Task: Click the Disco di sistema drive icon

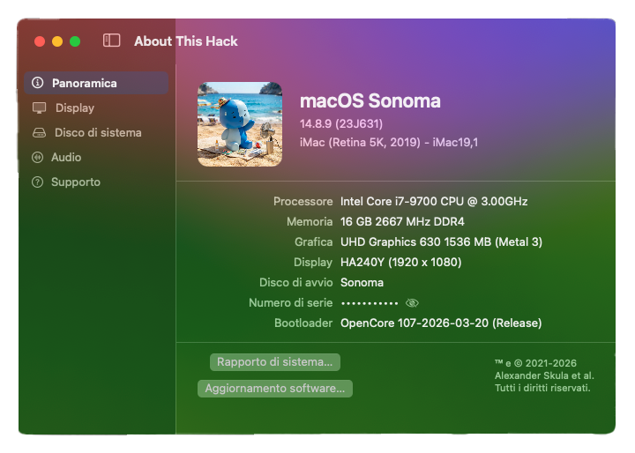Action: (40, 132)
